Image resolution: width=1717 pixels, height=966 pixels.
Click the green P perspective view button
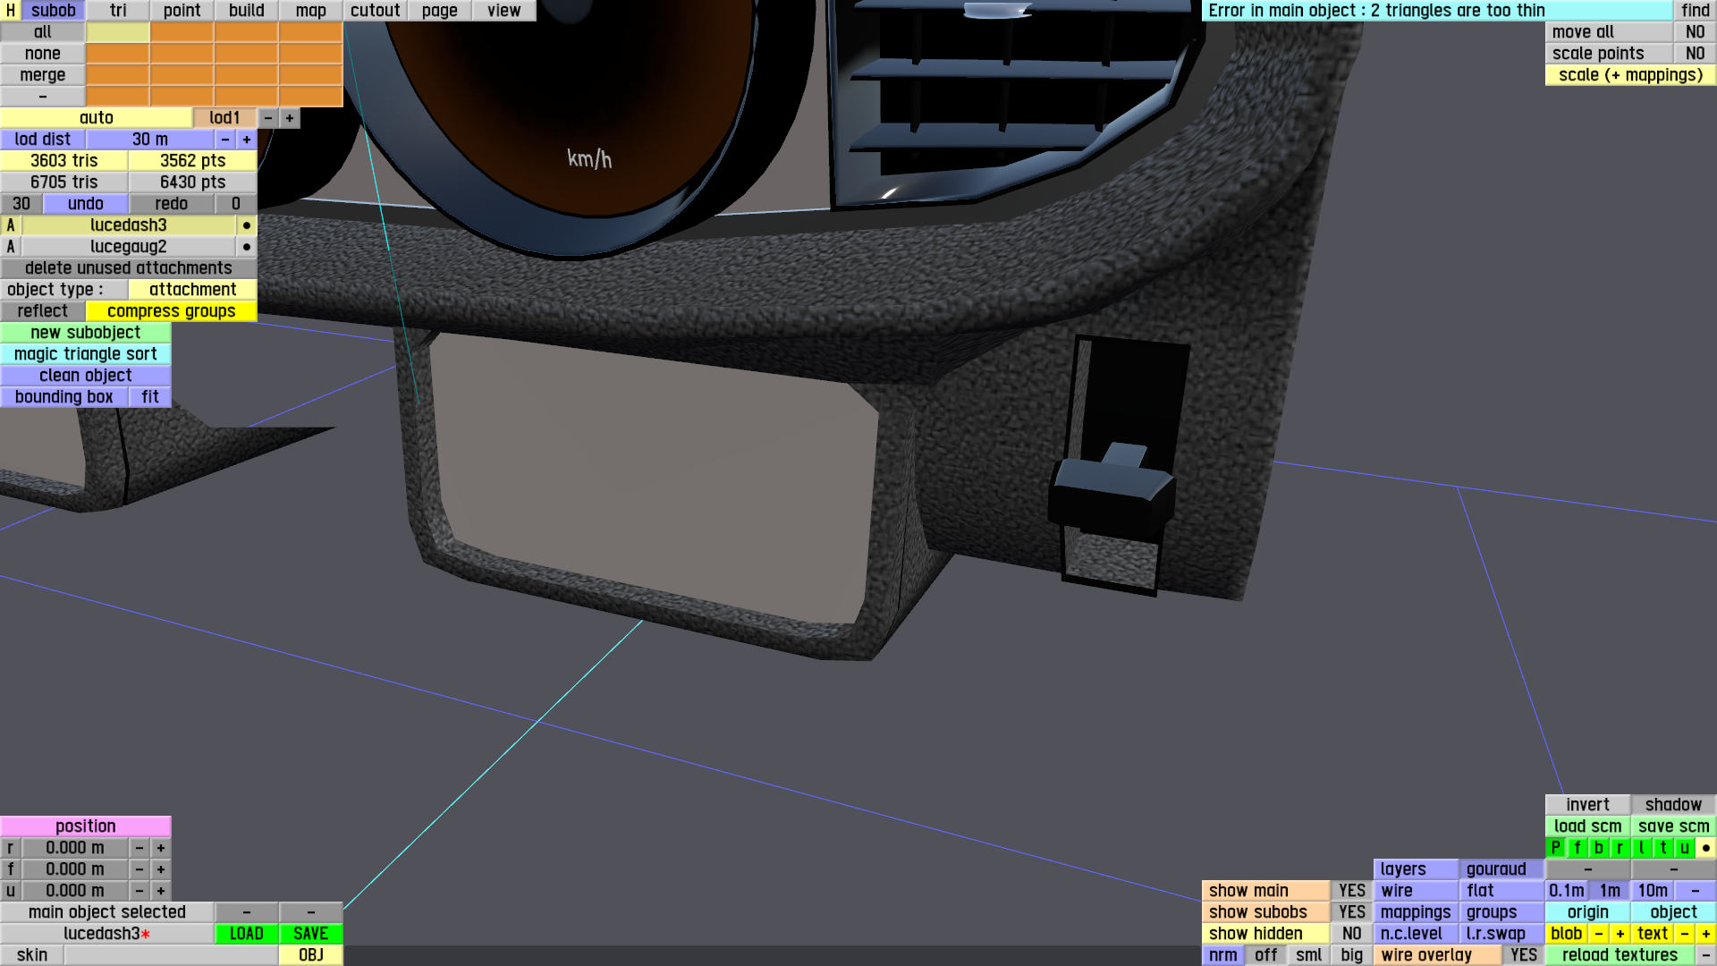(1555, 848)
